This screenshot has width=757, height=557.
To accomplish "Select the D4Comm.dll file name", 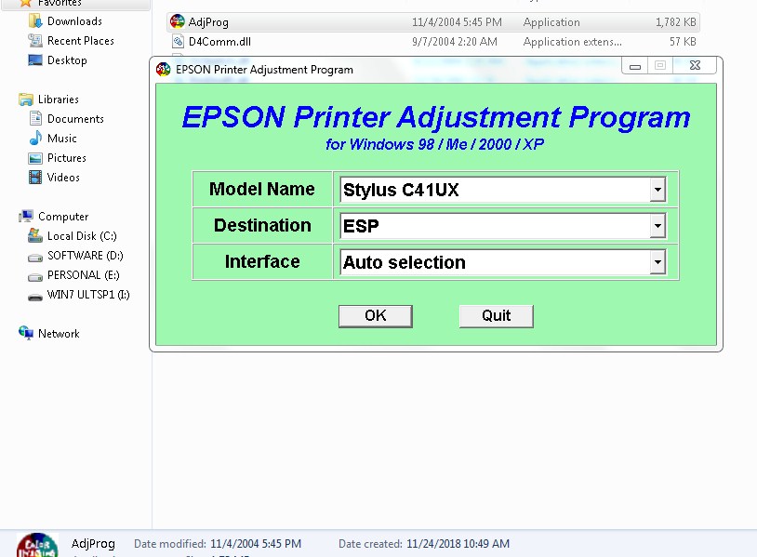I will (219, 42).
